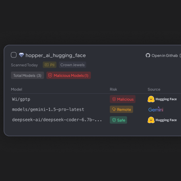Click the Remote risk badge

pyautogui.click(x=121, y=109)
